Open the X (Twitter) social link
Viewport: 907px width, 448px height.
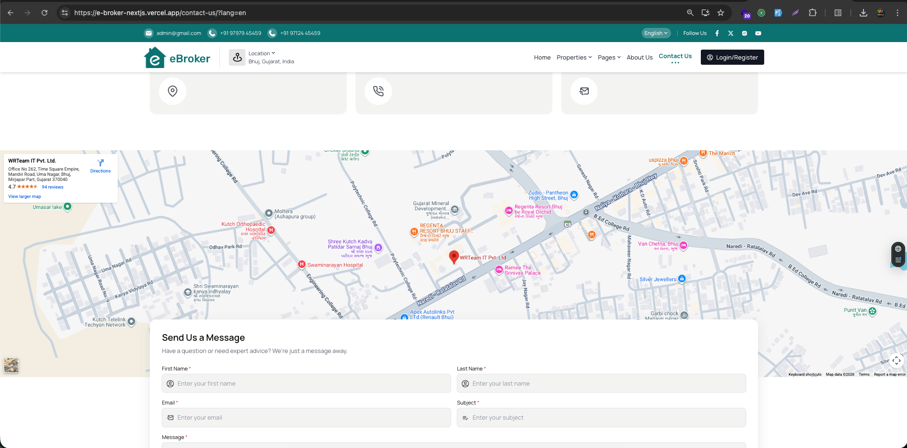(x=731, y=33)
